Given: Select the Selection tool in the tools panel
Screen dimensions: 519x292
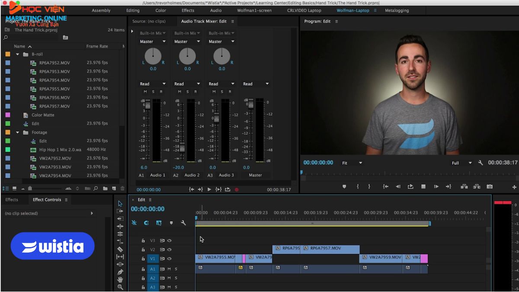Looking at the screenshot, I should coord(120,203).
